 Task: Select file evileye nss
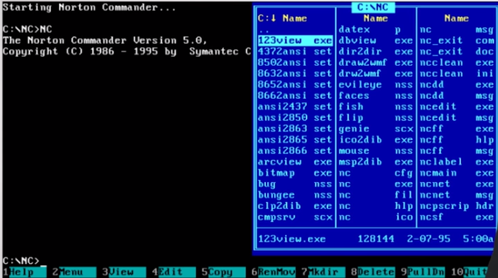(x=376, y=84)
